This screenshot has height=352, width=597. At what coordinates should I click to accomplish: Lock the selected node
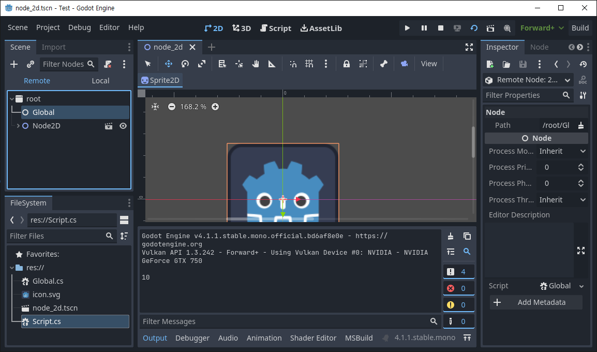347,64
